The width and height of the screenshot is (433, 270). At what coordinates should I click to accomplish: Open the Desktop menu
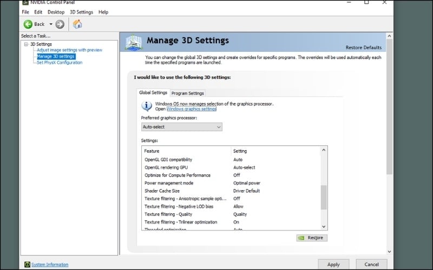tap(56, 12)
